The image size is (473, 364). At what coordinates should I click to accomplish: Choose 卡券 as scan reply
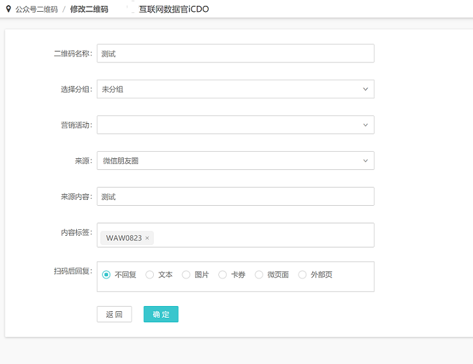tap(223, 275)
